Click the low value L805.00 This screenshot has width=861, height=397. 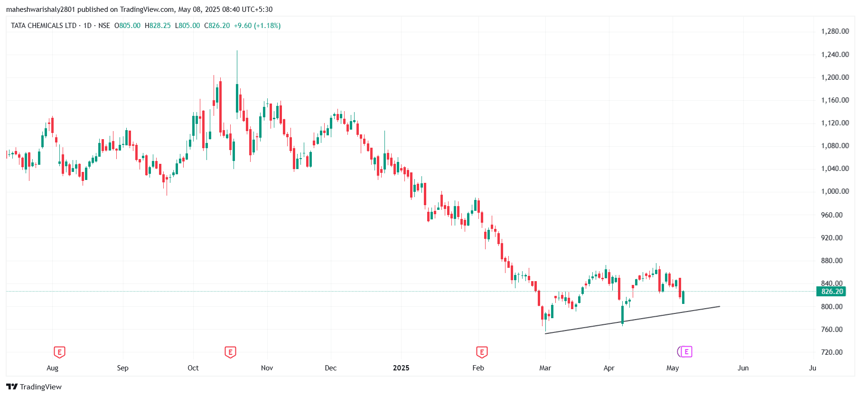pos(187,26)
